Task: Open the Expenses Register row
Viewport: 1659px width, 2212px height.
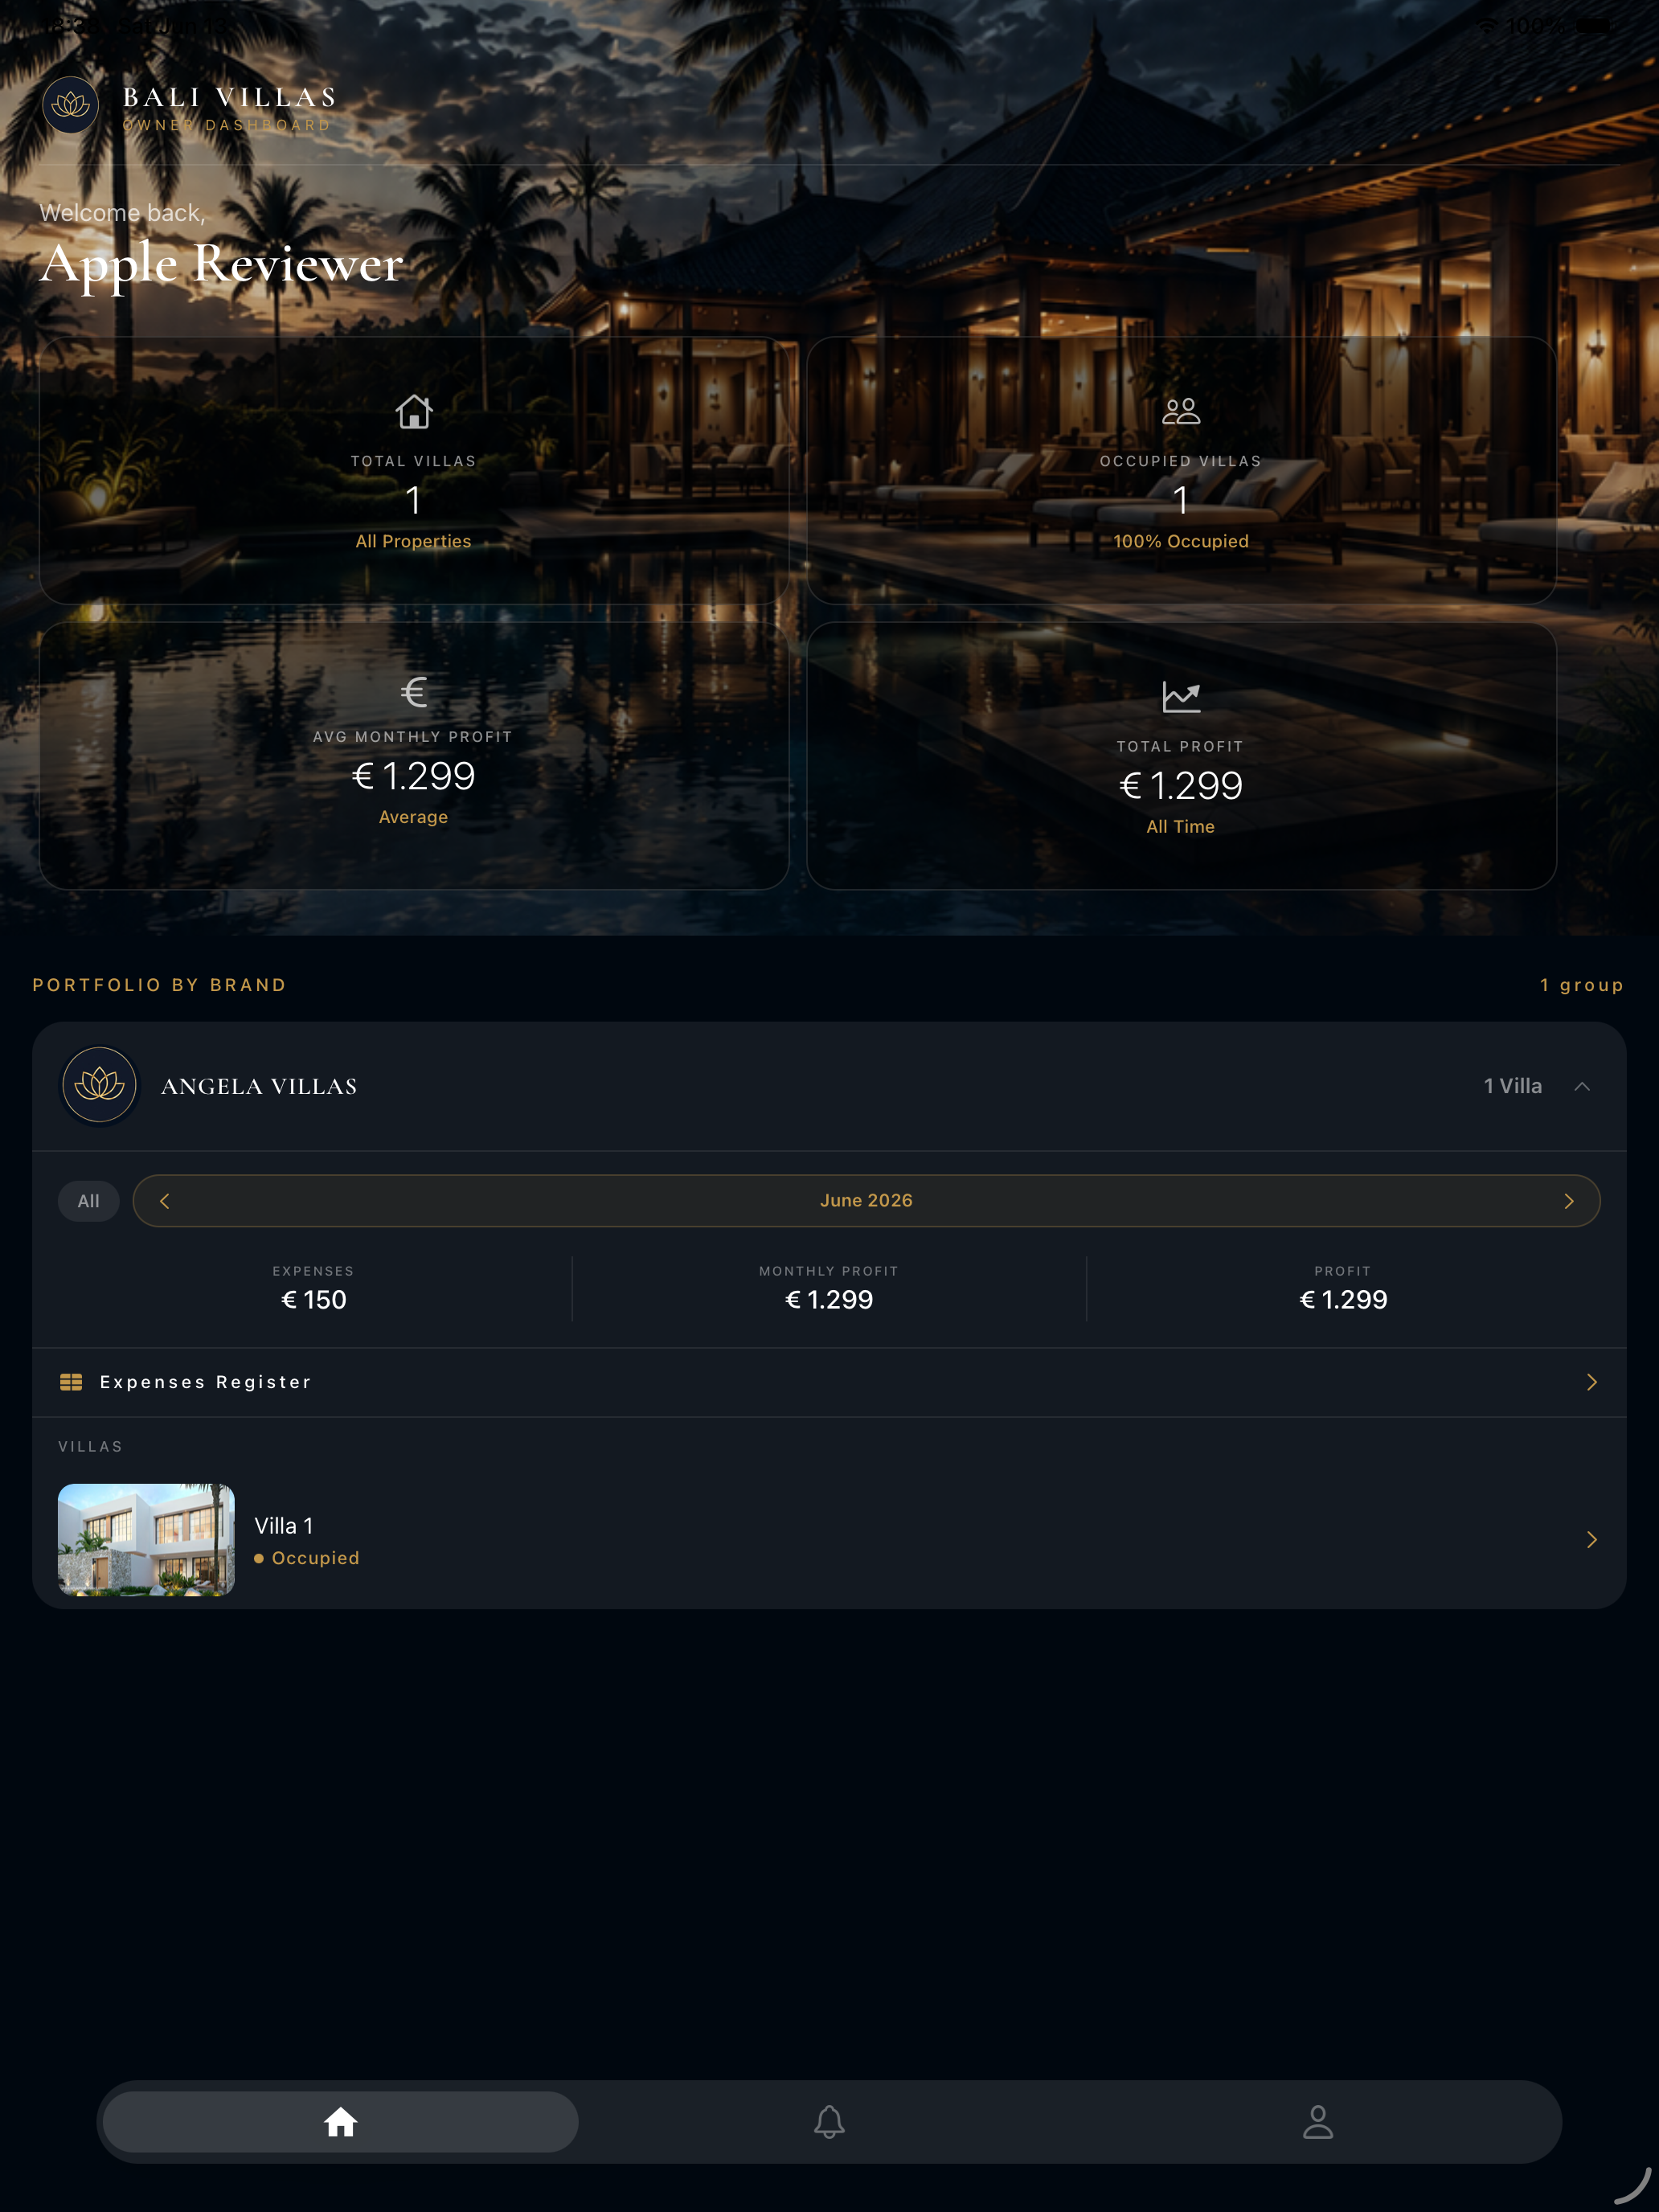Action: (829, 1382)
